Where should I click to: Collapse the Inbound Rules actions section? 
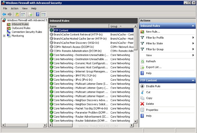coord(193,26)
